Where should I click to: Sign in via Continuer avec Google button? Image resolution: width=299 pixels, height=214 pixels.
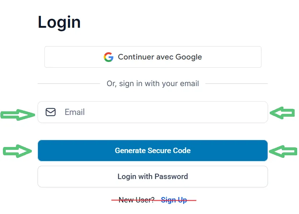[153, 57]
